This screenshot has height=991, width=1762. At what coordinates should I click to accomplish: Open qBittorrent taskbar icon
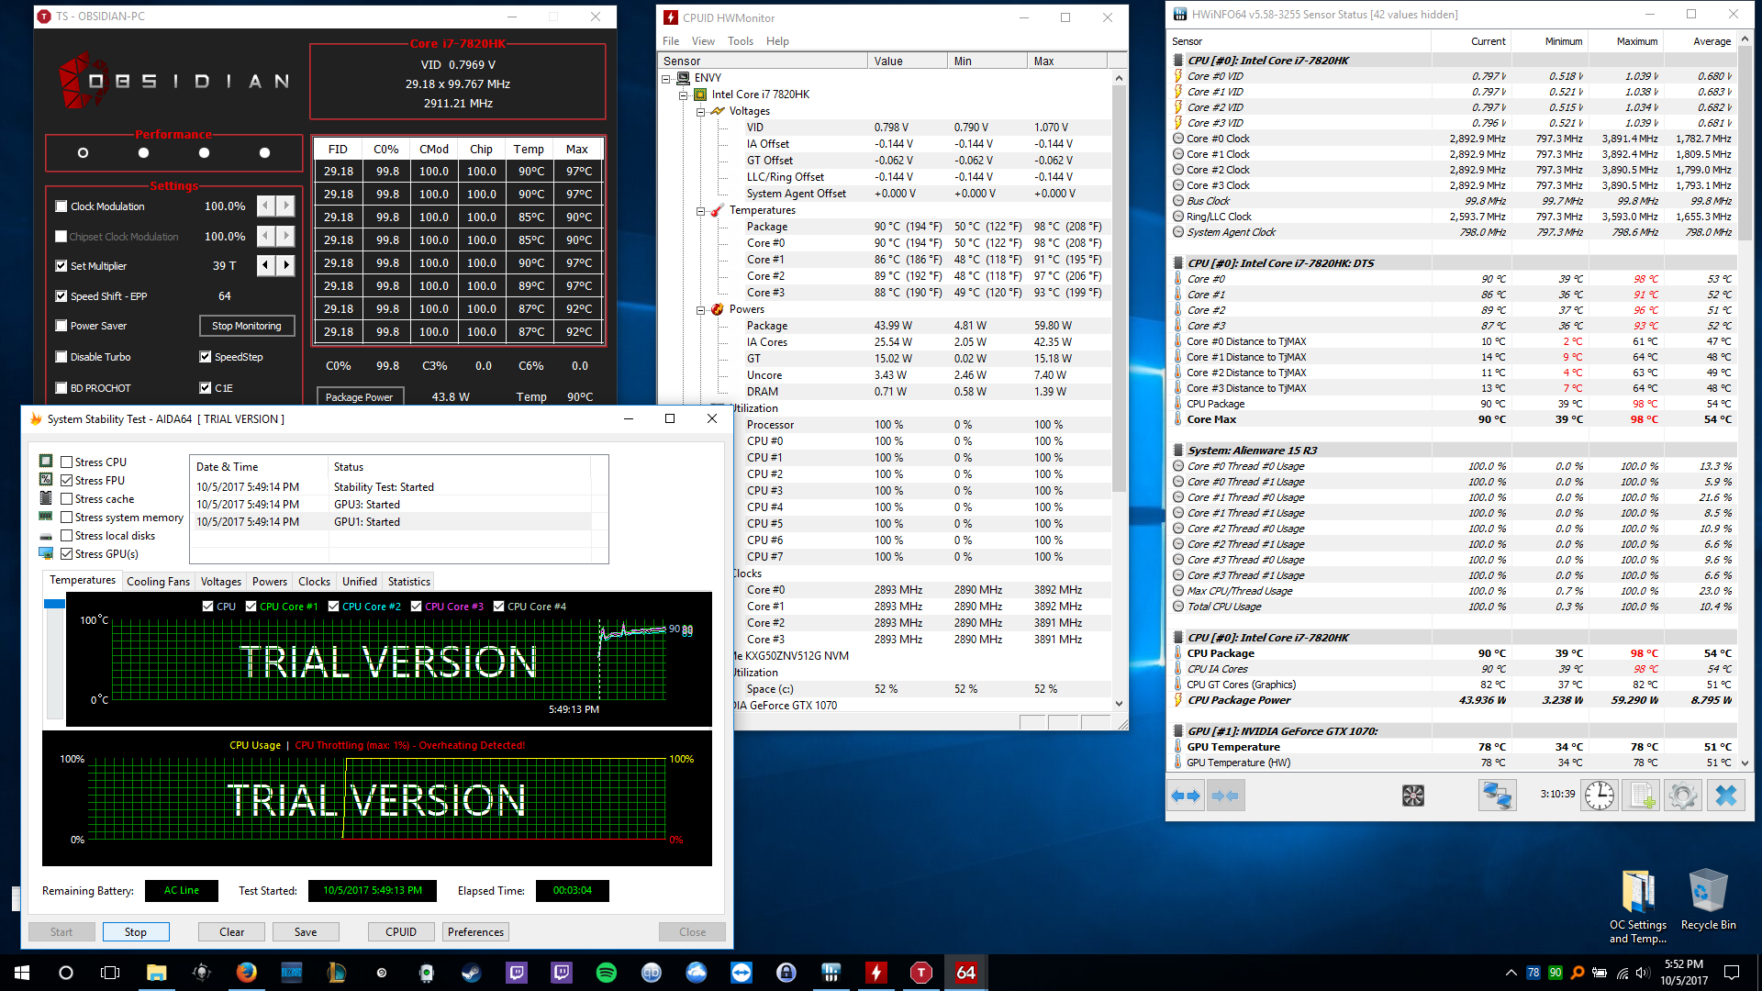tap(652, 973)
